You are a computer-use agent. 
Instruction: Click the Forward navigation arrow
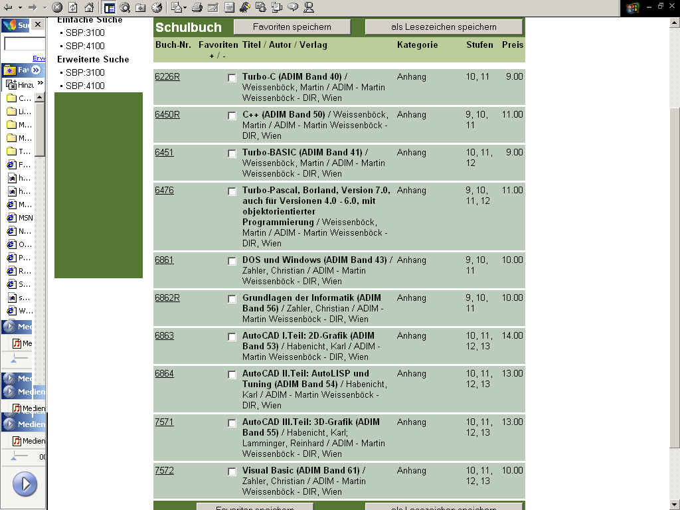(x=33, y=7)
